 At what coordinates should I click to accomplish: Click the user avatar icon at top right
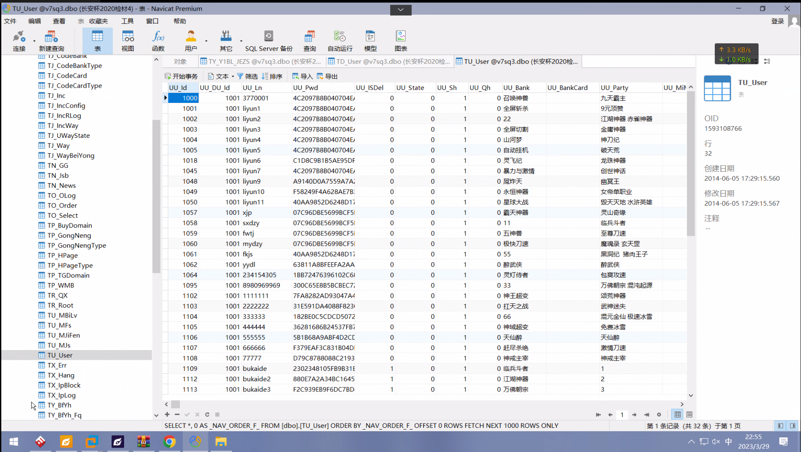(x=794, y=21)
